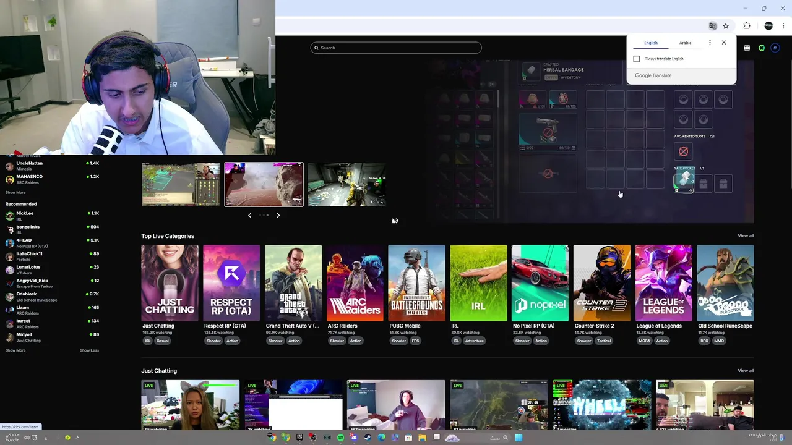Click the Windows Start button
This screenshot has height=445, width=792.
pos(519,438)
